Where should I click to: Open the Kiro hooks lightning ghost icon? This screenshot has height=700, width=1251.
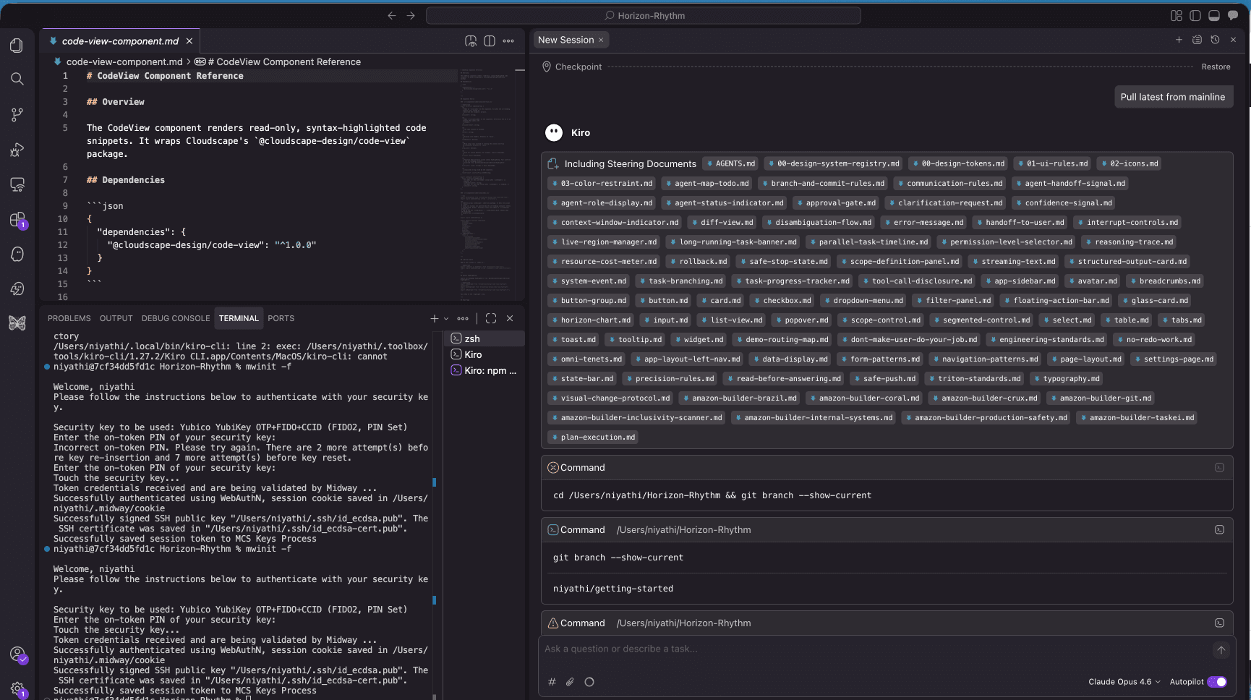(17, 289)
